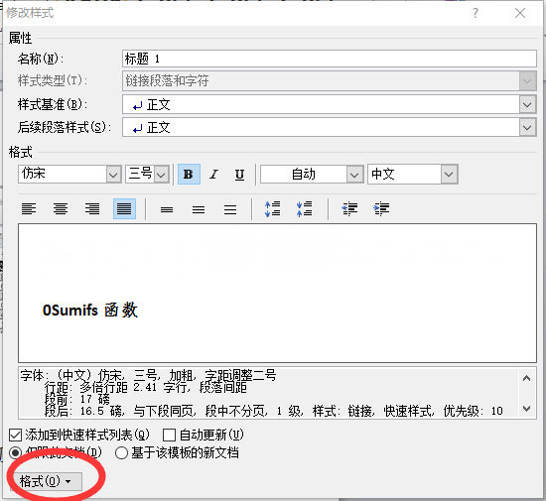Decrease indent icon
The image size is (546, 501).
(349, 209)
